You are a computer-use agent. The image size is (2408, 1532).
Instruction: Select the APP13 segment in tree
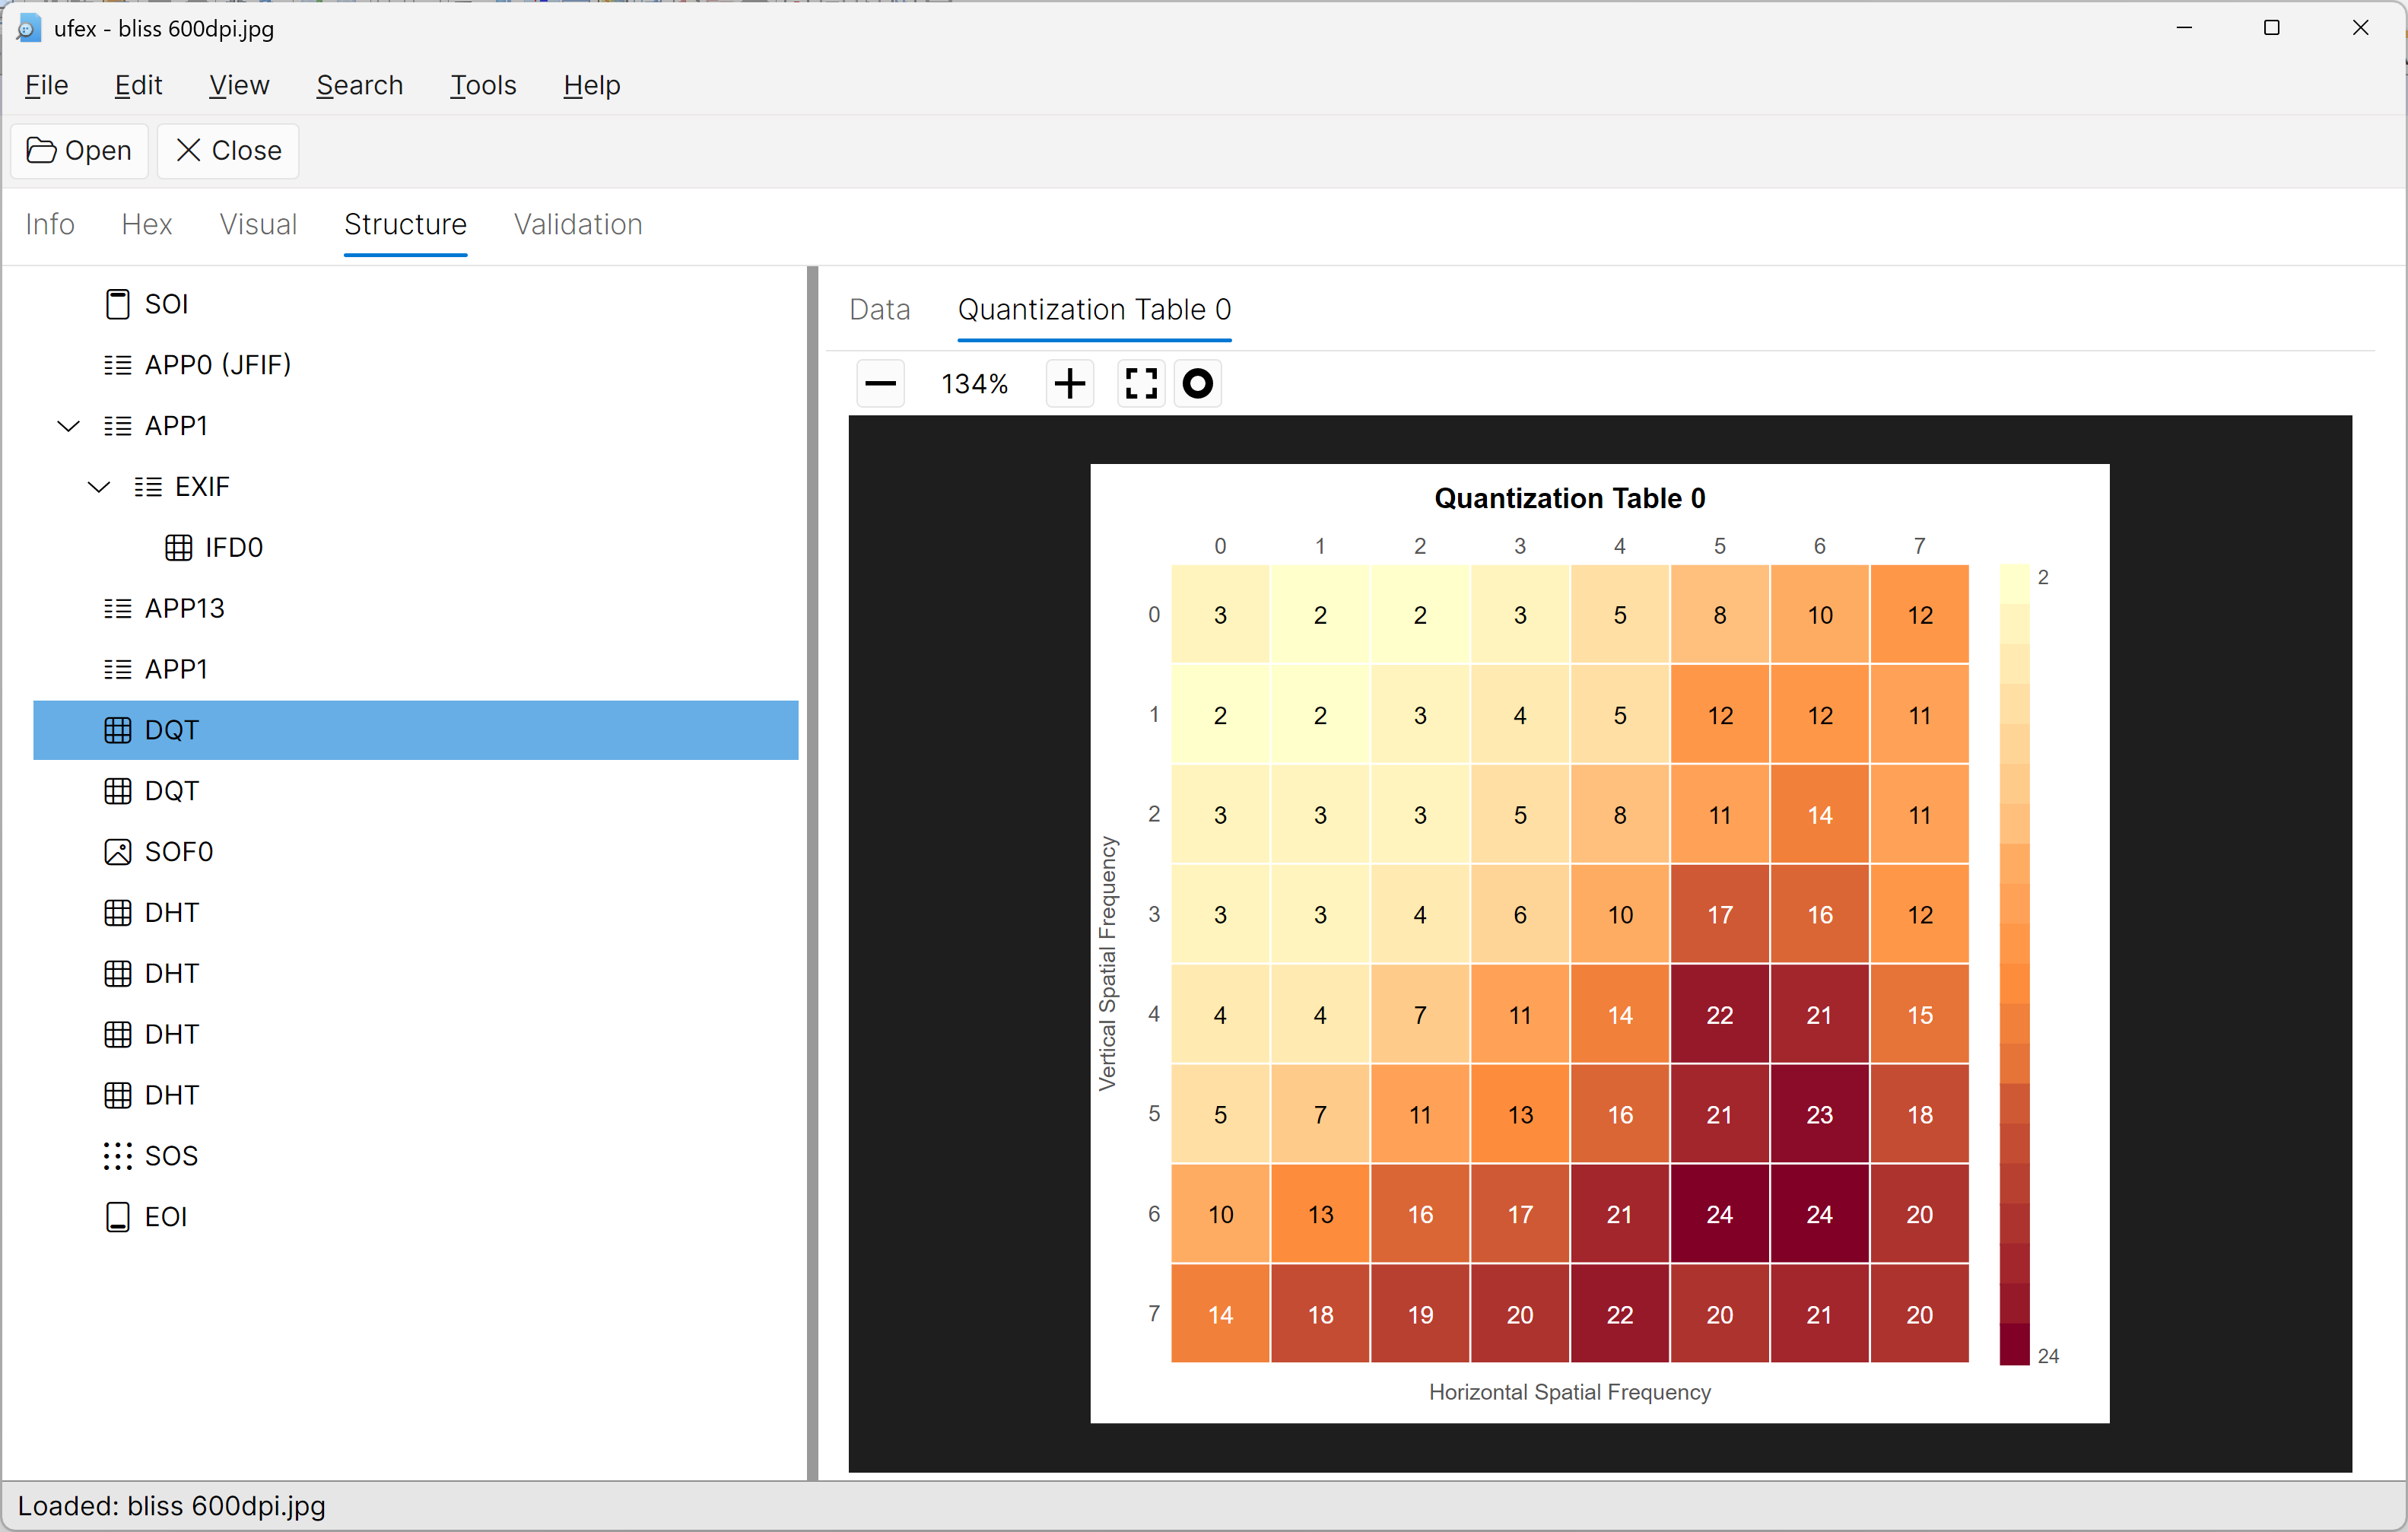click(x=184, y=608)
